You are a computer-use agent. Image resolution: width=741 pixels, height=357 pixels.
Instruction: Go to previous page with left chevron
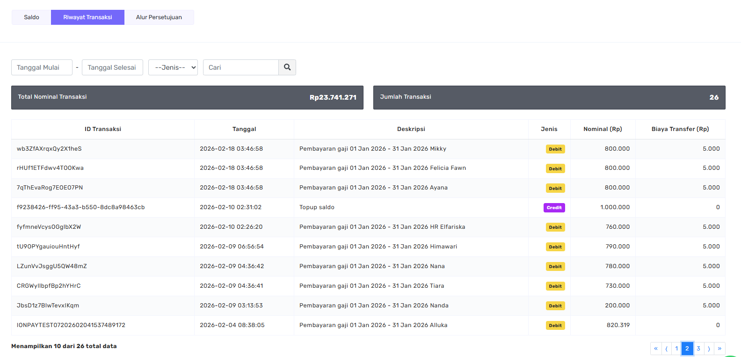click(x=666, y=349)
